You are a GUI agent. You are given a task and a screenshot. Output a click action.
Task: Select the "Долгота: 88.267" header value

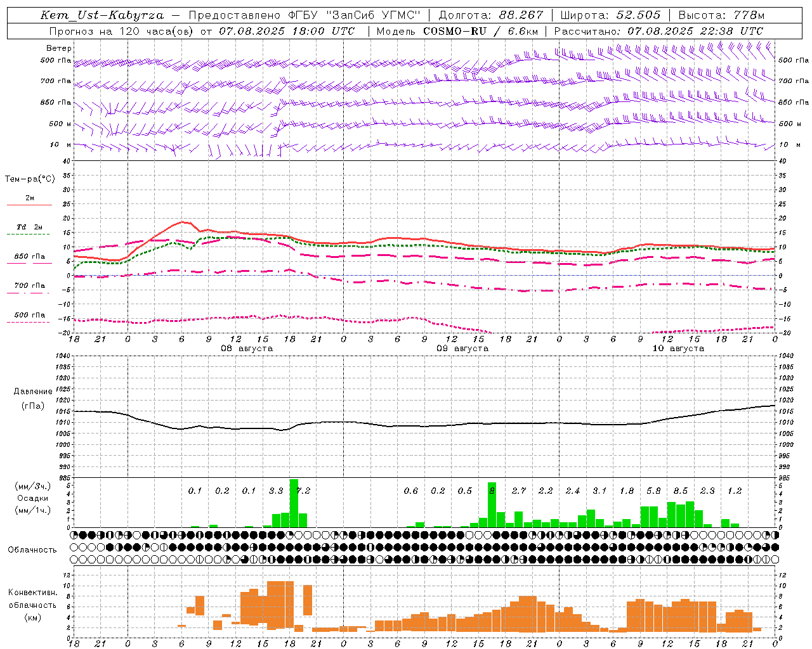491,15
